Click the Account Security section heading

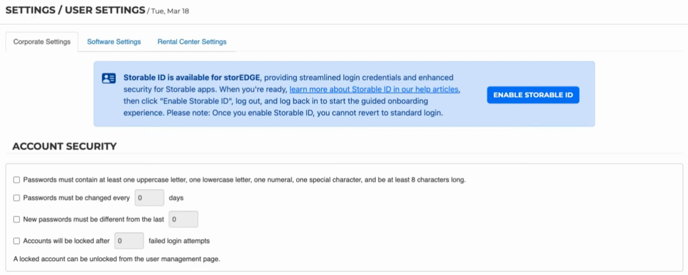tap(64, 146)
